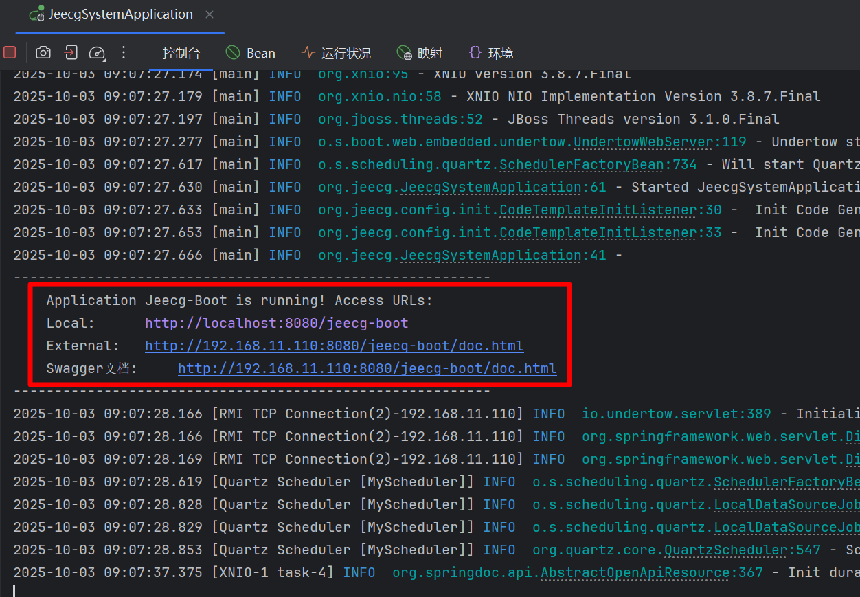This screenshot has height=597, width=860.
Task: Click the 'org.xnio.nio:58' logger text
Action: pyautogui.click(x=380, y=97)
